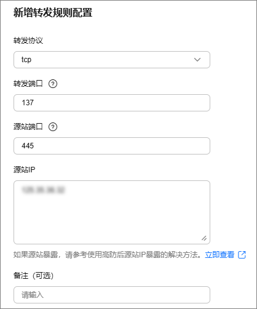Screen dimensions: 257x309
Task: Click the hint text about 源站暴露
Action: (x=108, y=255)
